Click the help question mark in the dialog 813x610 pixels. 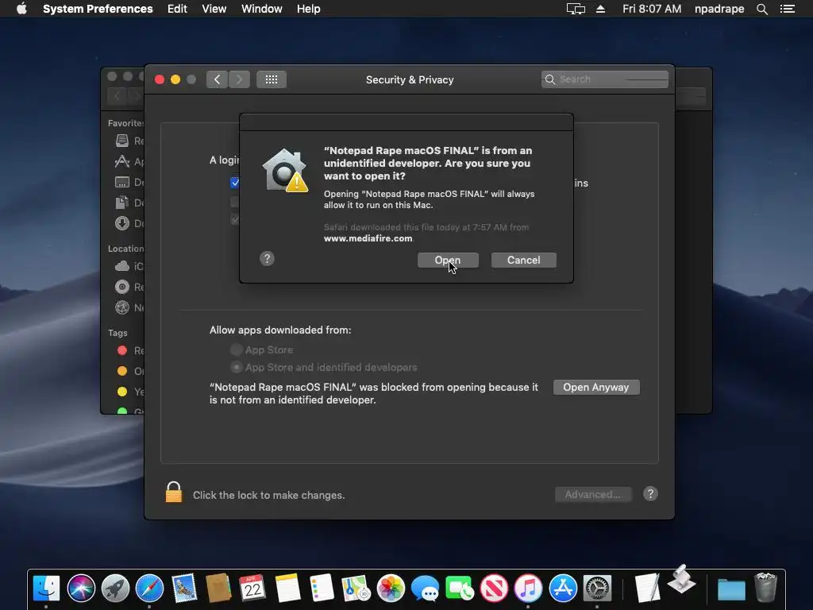267,259
